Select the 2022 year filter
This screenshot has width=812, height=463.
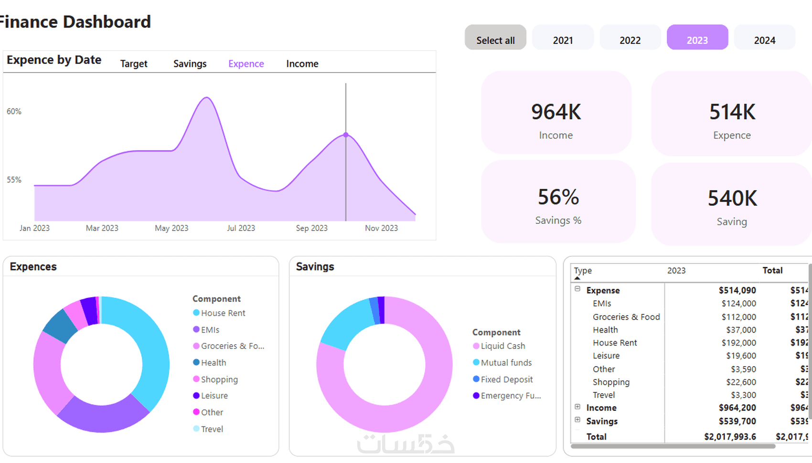pos(630,37)
